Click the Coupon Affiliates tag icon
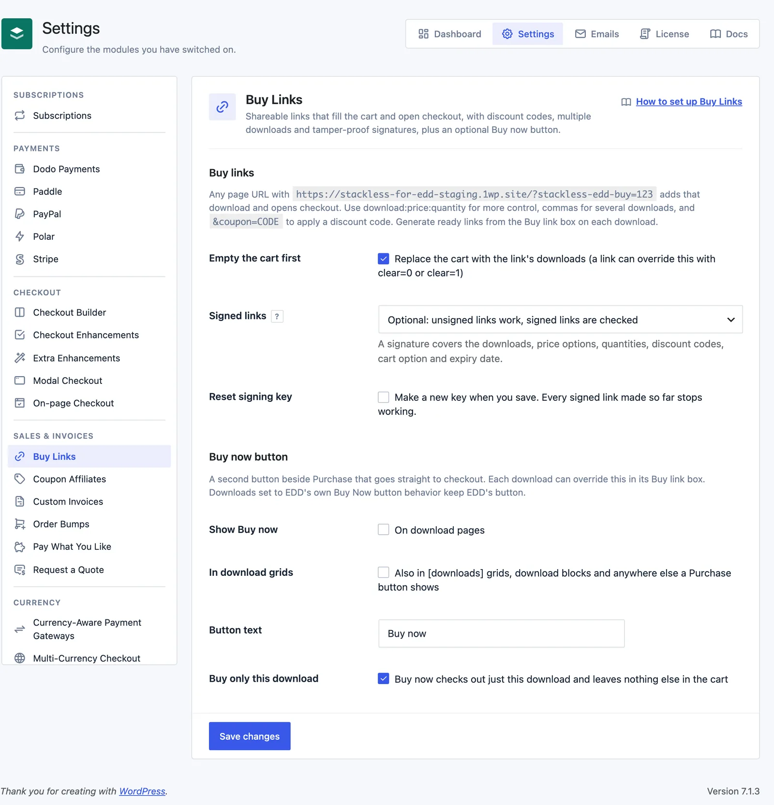The height and width of the screenshot is (805, 774). click(x=20, y=479)
